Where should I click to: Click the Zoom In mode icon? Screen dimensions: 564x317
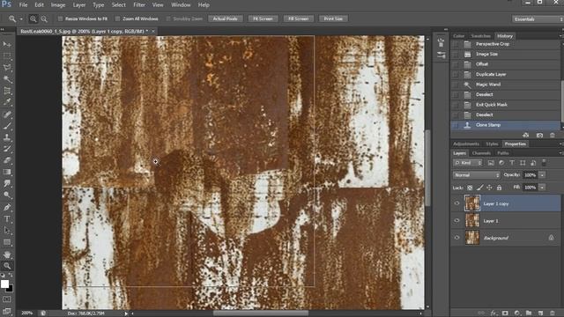coord(33,18)
